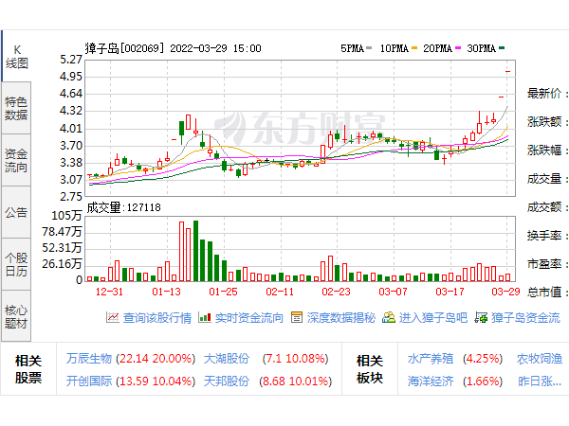Select the 核心题材 side tab

[x=16, y=316]
